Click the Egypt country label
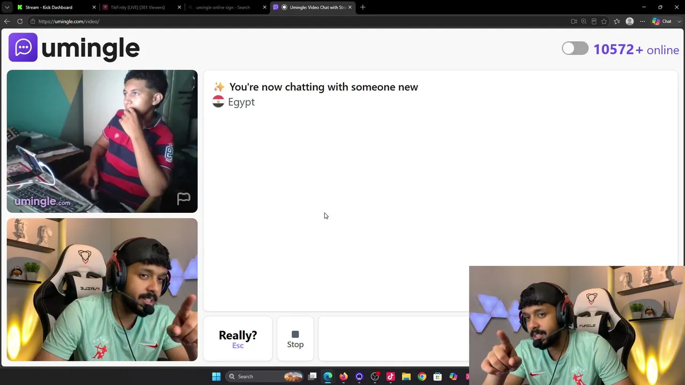The width and height of the screenshot is (685, 385). click(x=241, y=102)
